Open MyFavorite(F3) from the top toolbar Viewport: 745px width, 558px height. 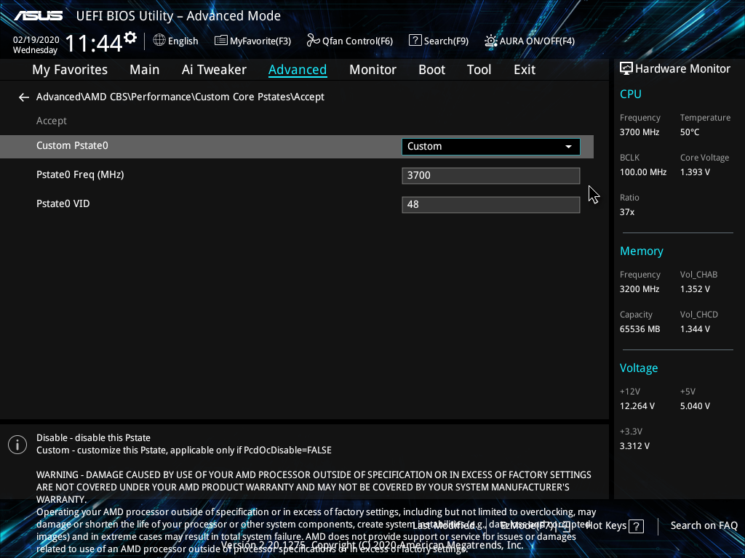(x=252, y=41)
